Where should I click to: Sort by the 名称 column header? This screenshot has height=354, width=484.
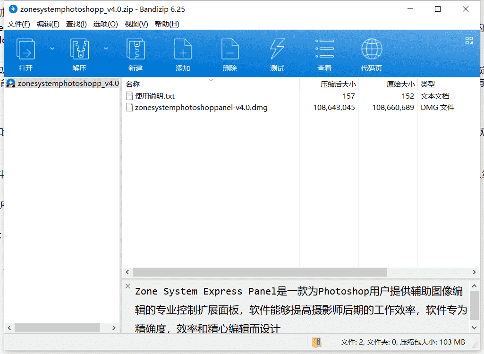click(x=133, y=84)
